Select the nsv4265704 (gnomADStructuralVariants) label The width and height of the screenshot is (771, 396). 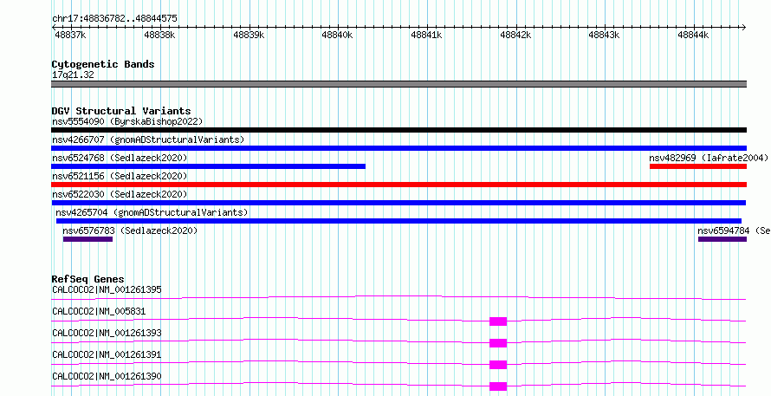[x=152, y=212]
